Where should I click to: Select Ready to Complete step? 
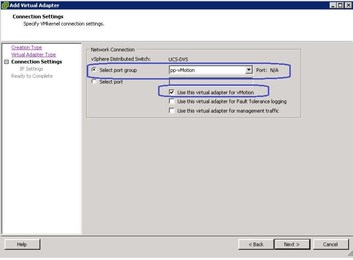point(32,76)
